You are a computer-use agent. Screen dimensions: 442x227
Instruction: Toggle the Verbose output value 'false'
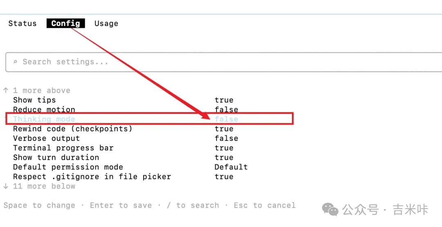pyautogui.click(x=226, y=138)
